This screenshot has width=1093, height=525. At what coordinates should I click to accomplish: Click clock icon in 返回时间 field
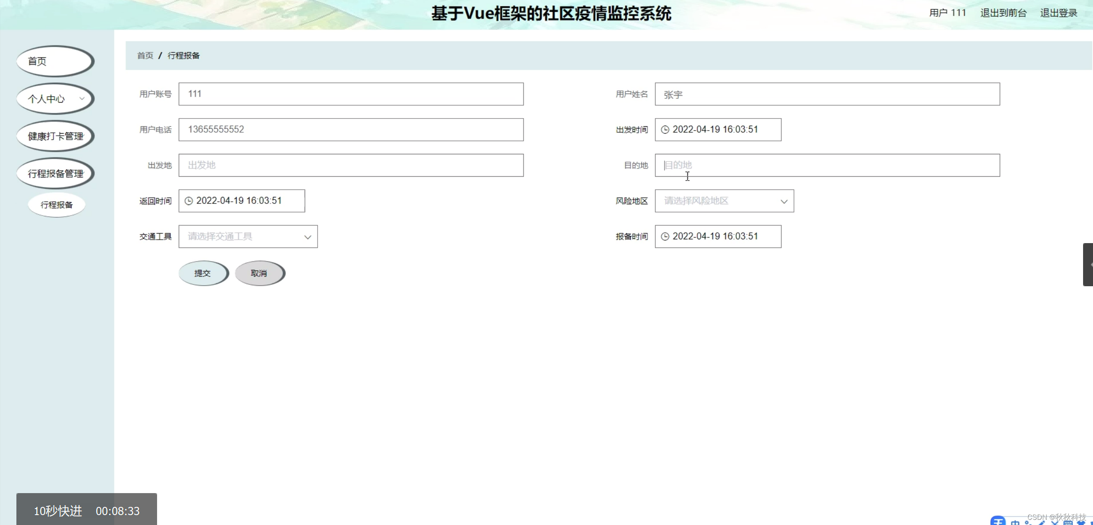[189, 201]
